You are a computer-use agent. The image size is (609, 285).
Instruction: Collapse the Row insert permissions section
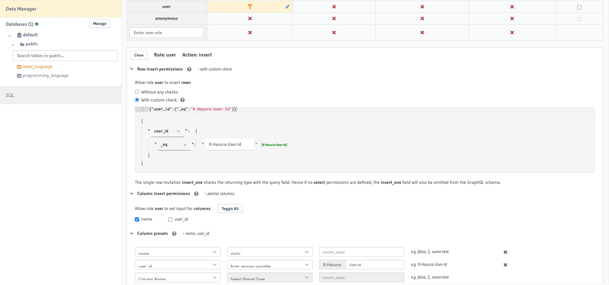(132, 69)
